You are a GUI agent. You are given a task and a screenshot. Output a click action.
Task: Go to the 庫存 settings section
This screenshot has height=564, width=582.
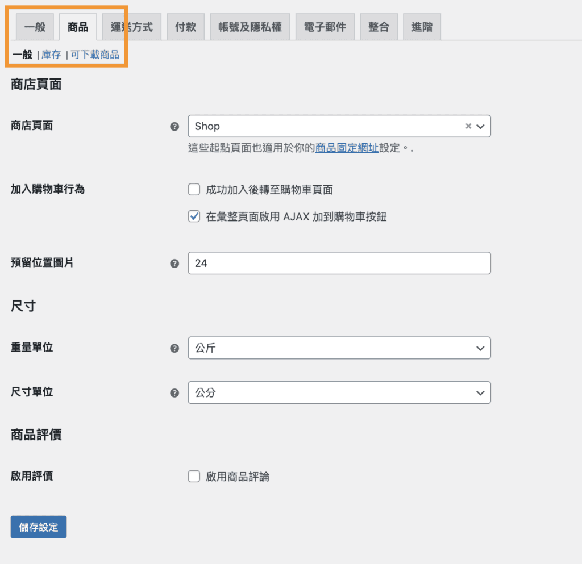click(x=51, y=55)
